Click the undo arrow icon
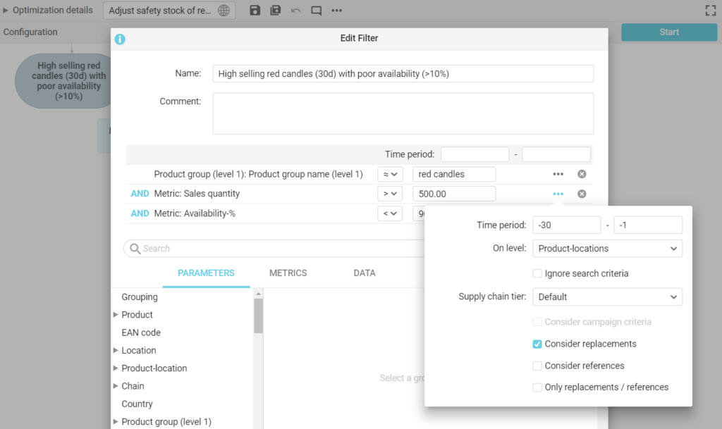Screen dimensions: 722x429 [295, 11]
